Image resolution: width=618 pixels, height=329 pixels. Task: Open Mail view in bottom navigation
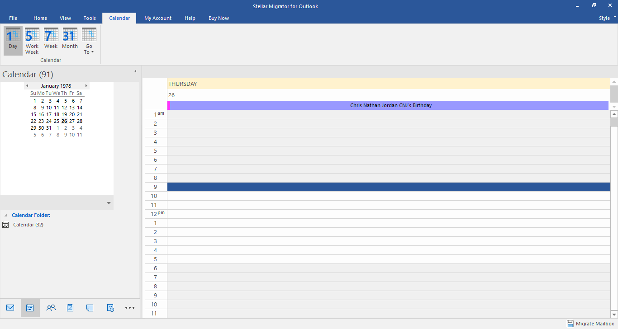10,308
